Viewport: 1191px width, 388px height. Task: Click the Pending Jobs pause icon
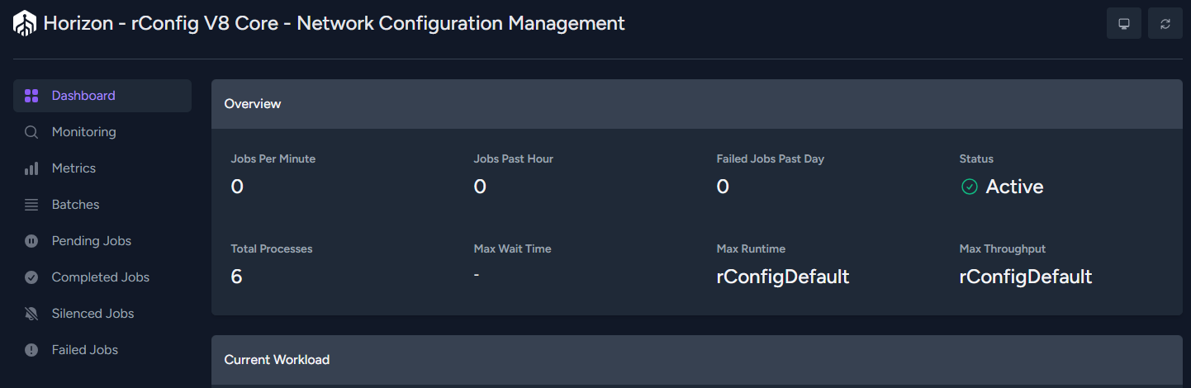point(31,241)
